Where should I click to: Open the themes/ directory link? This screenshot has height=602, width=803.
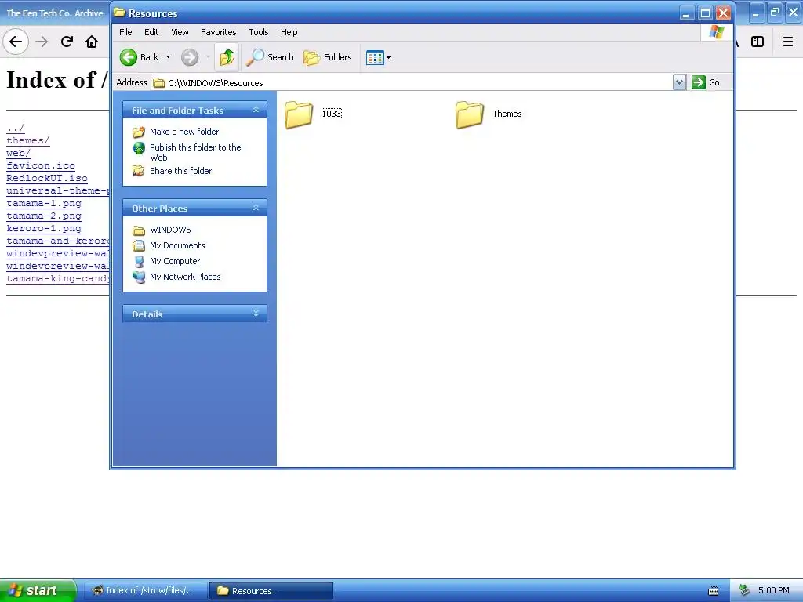point(27,140)
